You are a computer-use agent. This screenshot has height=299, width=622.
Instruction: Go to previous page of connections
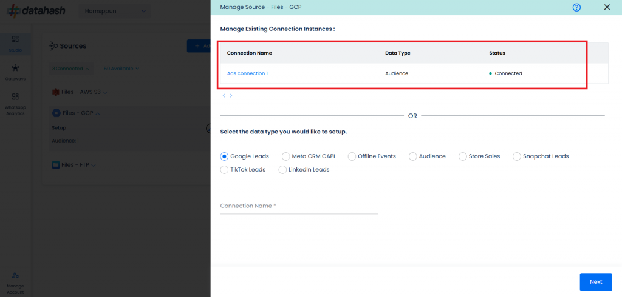(x=224, y=96)
